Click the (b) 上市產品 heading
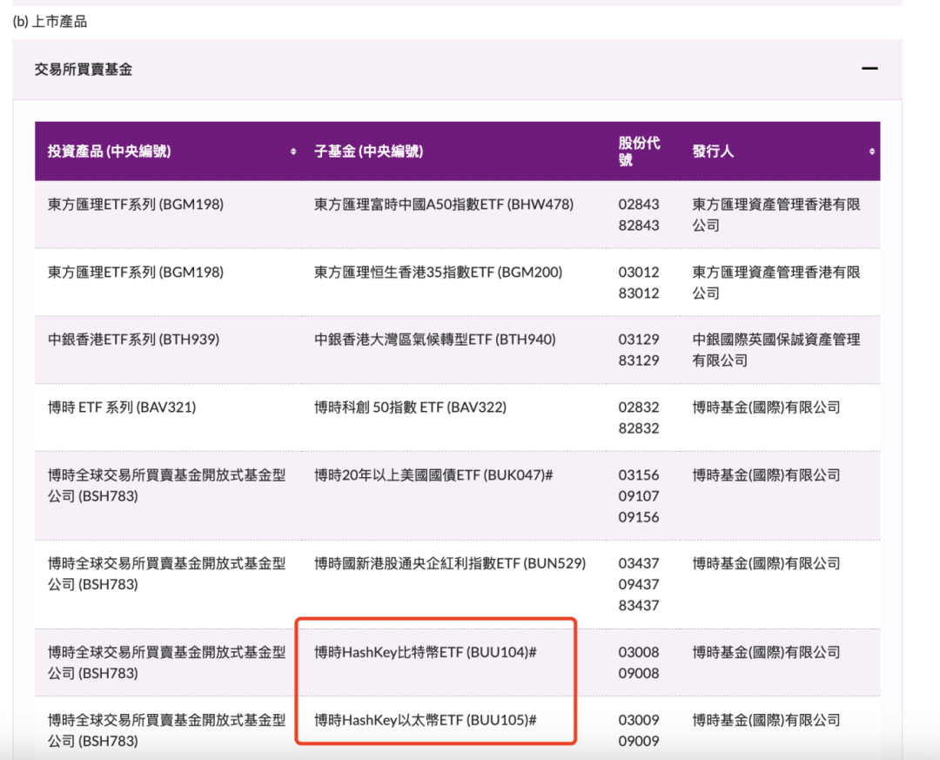The image size is (940, 760). tap(50, 22)
